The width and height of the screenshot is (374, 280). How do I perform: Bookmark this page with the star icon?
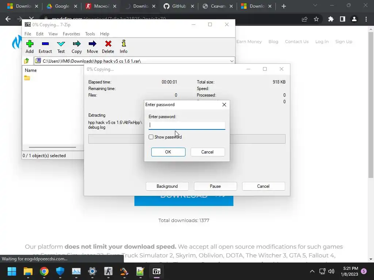(x=316, y=19)
